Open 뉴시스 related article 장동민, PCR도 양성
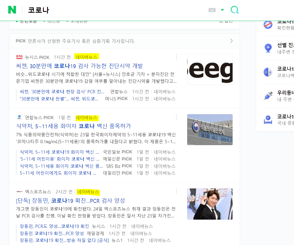Screen dimensions: 294x245 [x=55, y=226]
